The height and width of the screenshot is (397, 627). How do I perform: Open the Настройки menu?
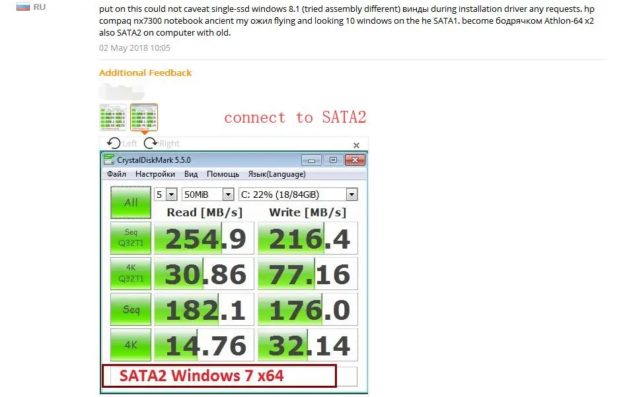coord(156,174)
